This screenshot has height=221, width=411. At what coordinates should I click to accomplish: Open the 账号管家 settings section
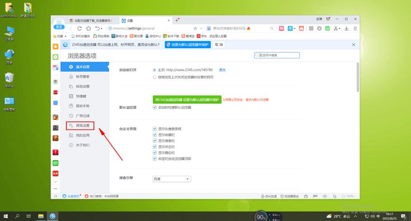[85, 76]
